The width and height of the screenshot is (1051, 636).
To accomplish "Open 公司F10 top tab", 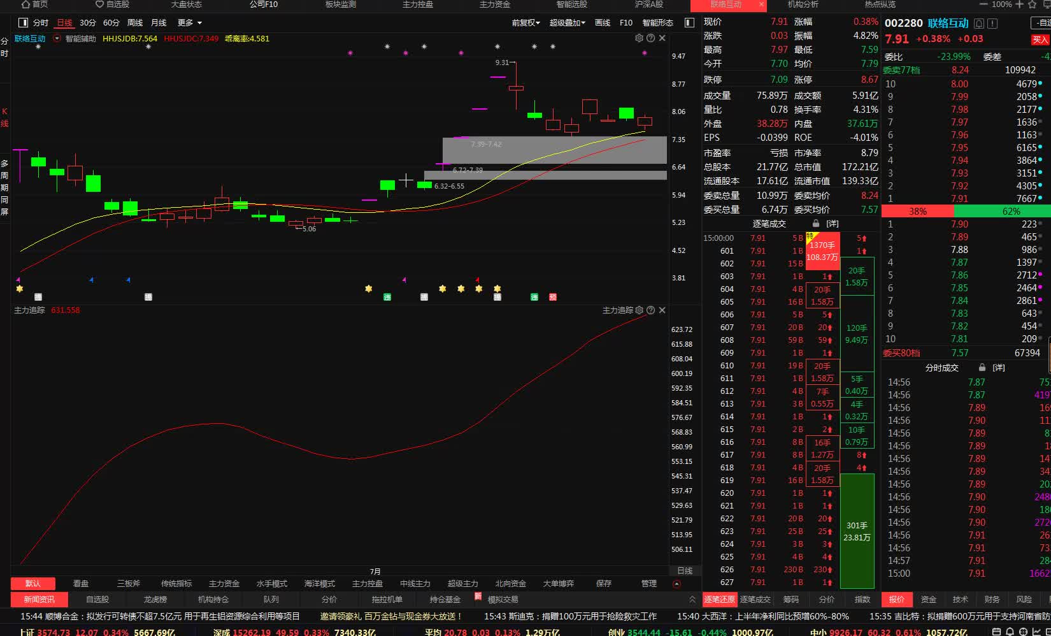I will (264, 4).
